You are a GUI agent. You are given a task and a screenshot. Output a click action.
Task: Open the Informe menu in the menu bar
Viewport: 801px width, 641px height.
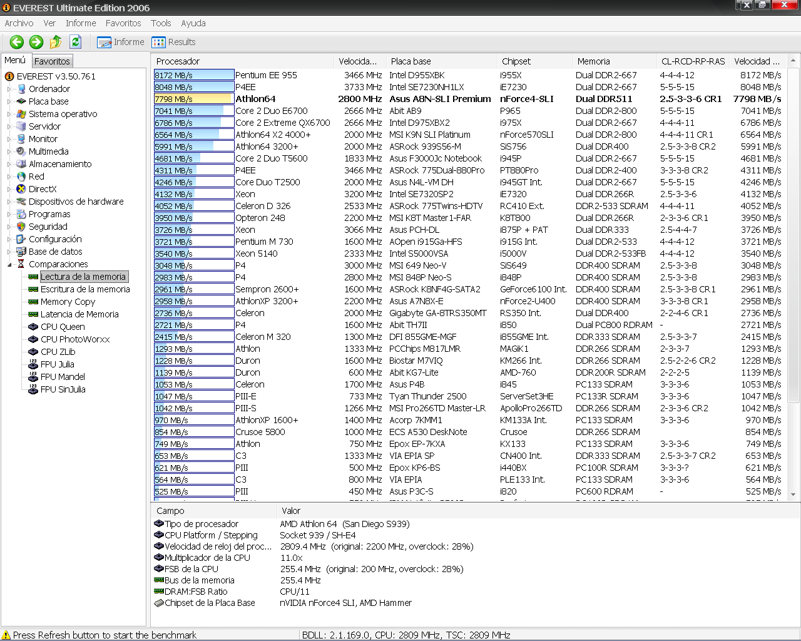pyautogui.click(x=81, y=23)
